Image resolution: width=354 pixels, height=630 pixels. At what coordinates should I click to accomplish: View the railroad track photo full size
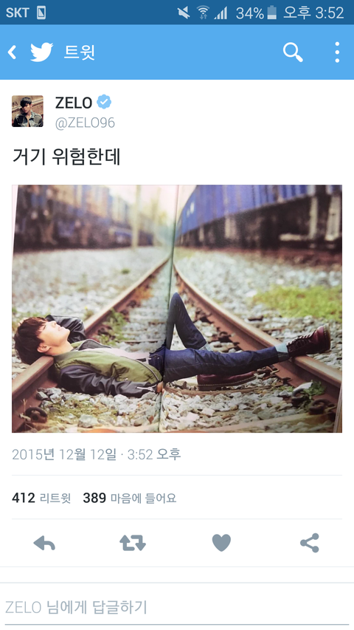[x=177, y=309]
